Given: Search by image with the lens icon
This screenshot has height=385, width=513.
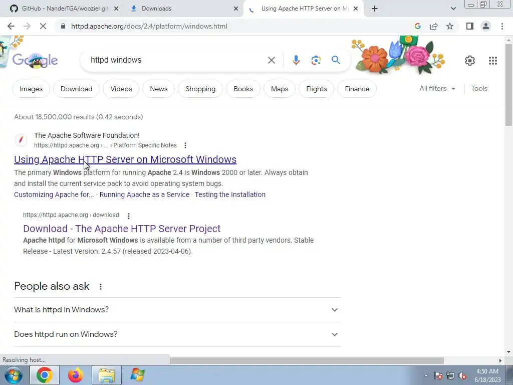Looking at the screenshot, I should pyautogui.click(x=316, y=60).
